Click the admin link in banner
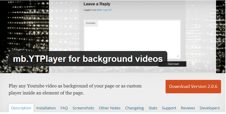 (99, 10)
